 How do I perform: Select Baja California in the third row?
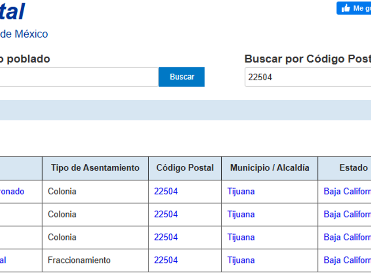click(x=347, y=237)
